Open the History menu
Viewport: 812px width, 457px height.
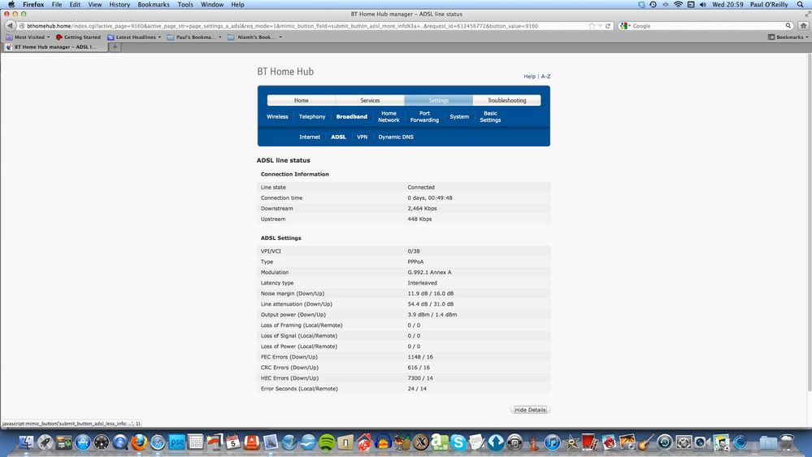pyautogui.click(x=119, y=4)
